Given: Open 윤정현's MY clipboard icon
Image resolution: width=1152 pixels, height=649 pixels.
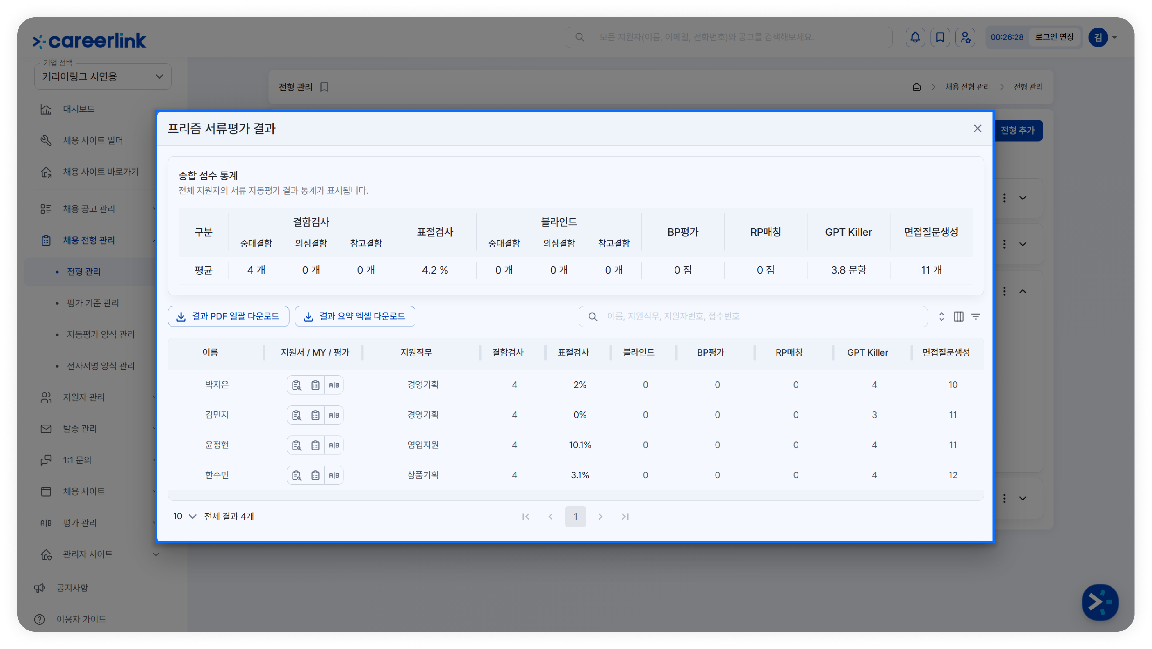Looking at the screenshot, I should tap(315, 445).
